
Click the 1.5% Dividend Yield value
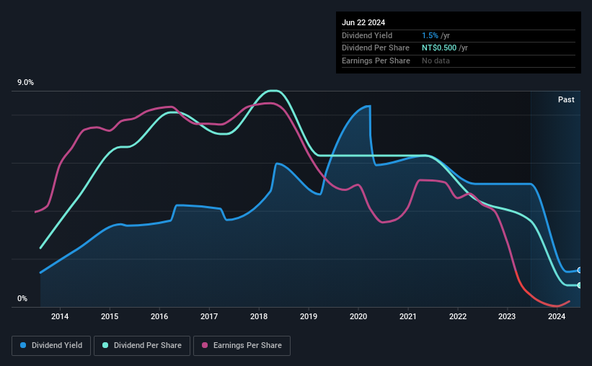(x=430, y=35)
